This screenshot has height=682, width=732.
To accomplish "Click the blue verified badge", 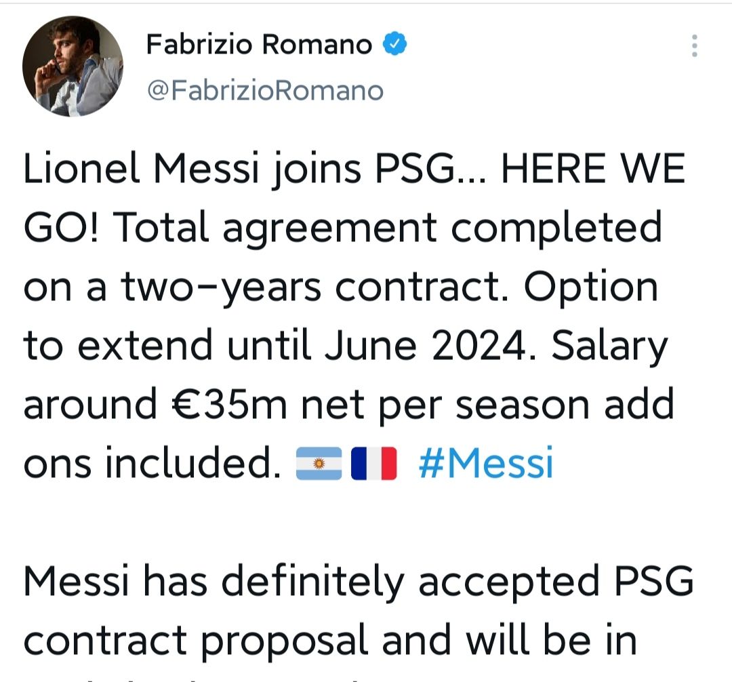I will (x=395, y=45).
